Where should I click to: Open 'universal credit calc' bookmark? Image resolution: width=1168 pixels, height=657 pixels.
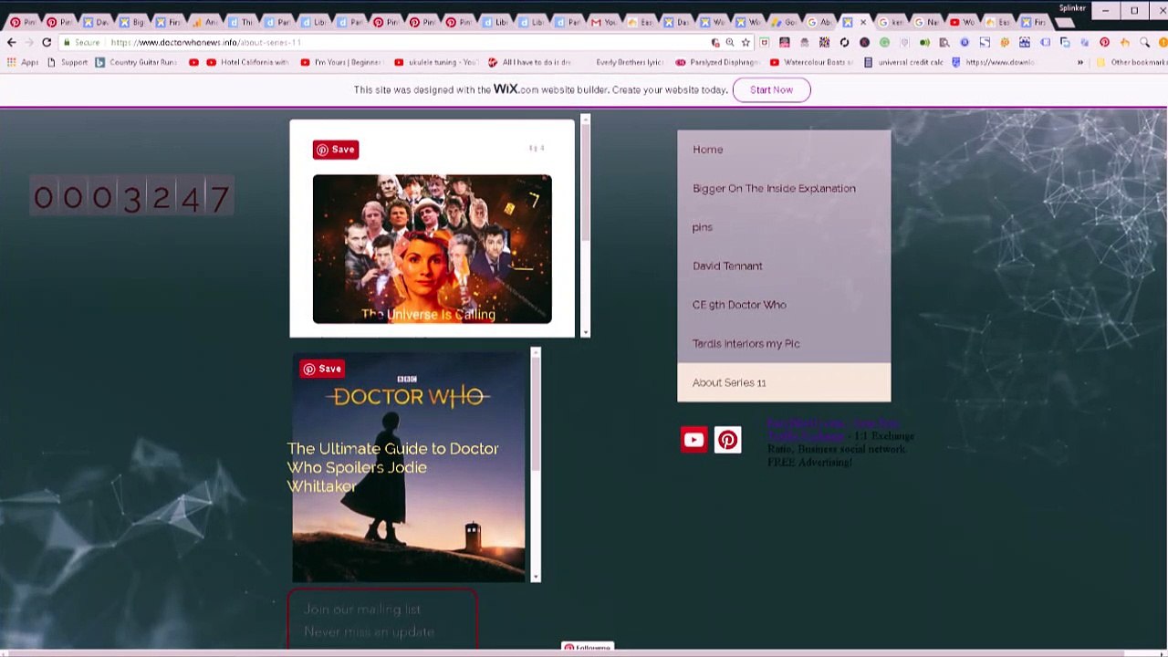(x=903, y=62)
